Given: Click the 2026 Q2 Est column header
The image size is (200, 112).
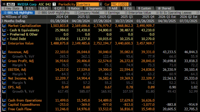Looking at the screenshot, I should pyautogui.click(x=188, y=17).
